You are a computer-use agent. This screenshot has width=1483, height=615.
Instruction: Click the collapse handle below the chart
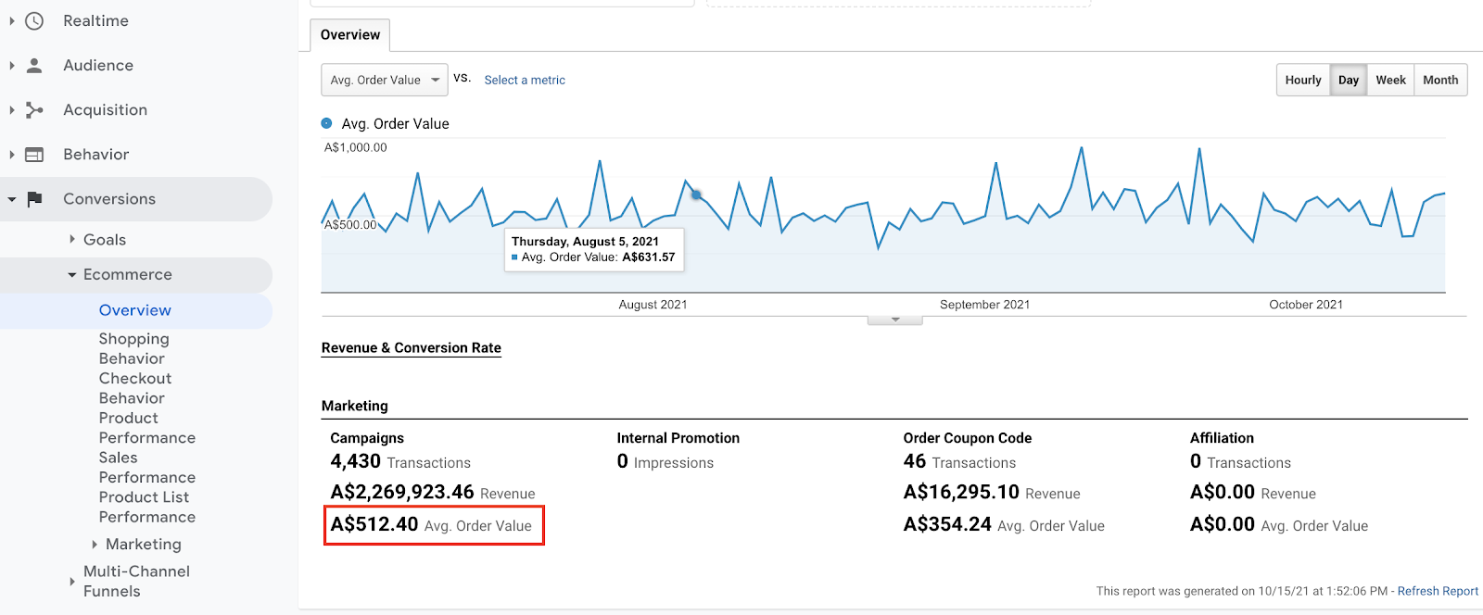click(894, 320)
